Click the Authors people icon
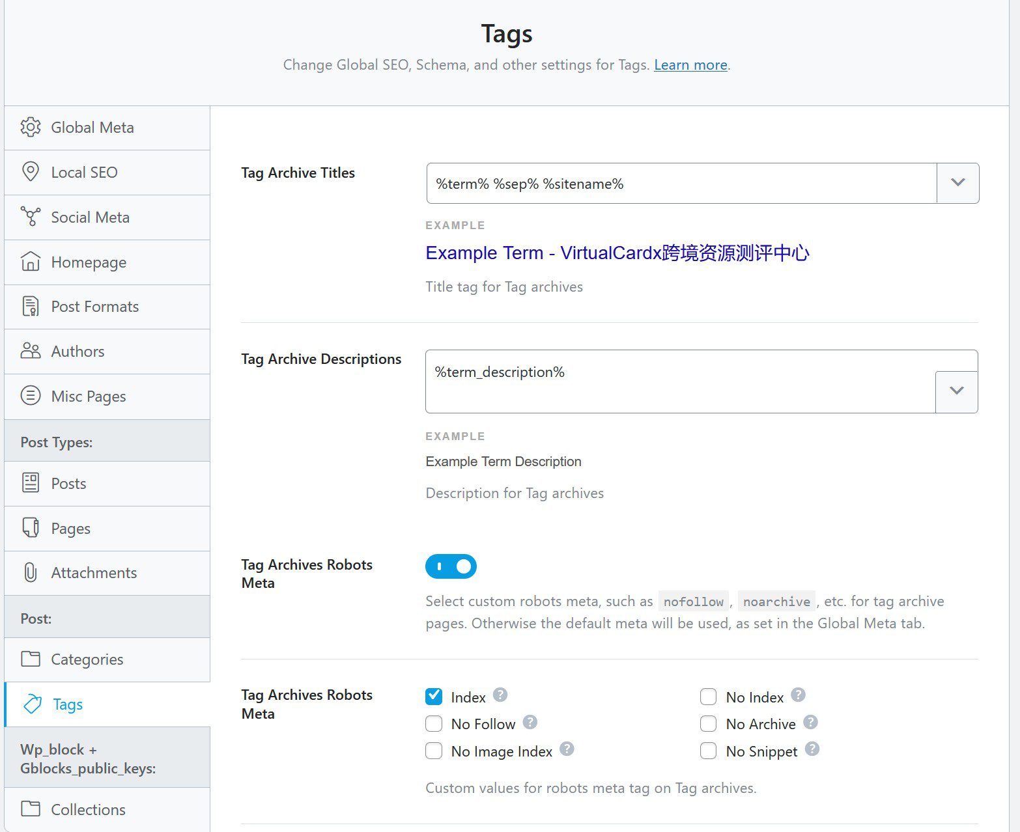 point(31,351)
